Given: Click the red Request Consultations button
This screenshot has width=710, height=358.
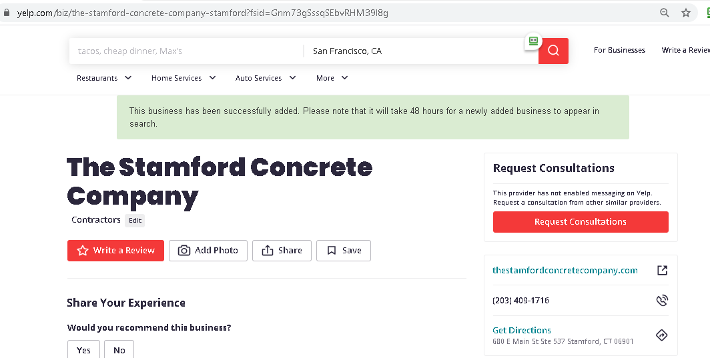Looking at the screenshot, I should click(581, 222).
